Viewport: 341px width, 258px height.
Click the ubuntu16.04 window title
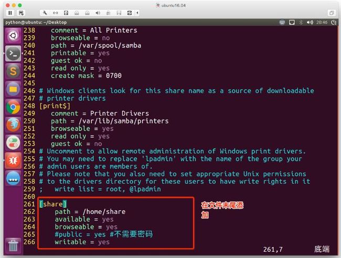point(174,5)
